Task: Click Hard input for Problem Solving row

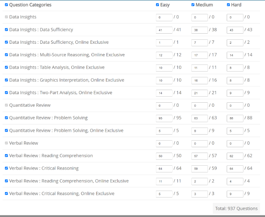Action: coord(235,118)
